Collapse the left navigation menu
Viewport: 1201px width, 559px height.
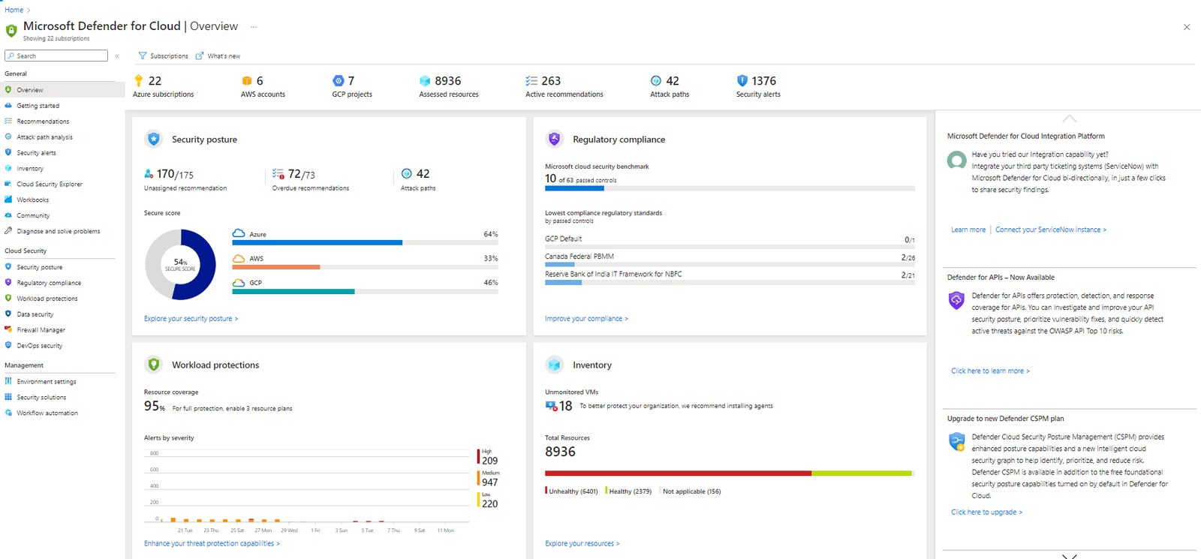(117, 56)
